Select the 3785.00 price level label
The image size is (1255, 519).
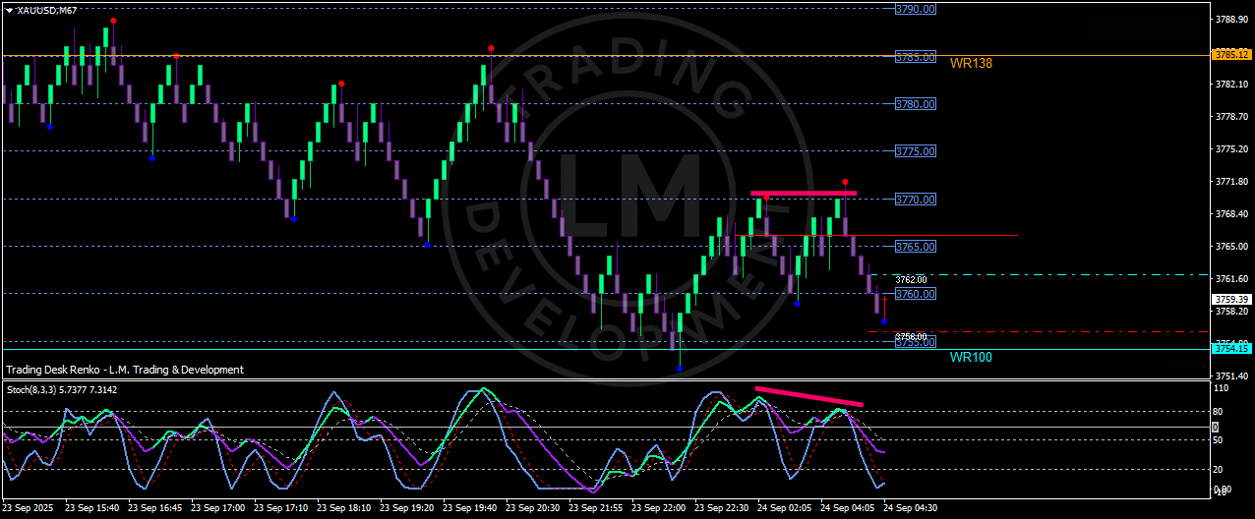coord(915,57)
